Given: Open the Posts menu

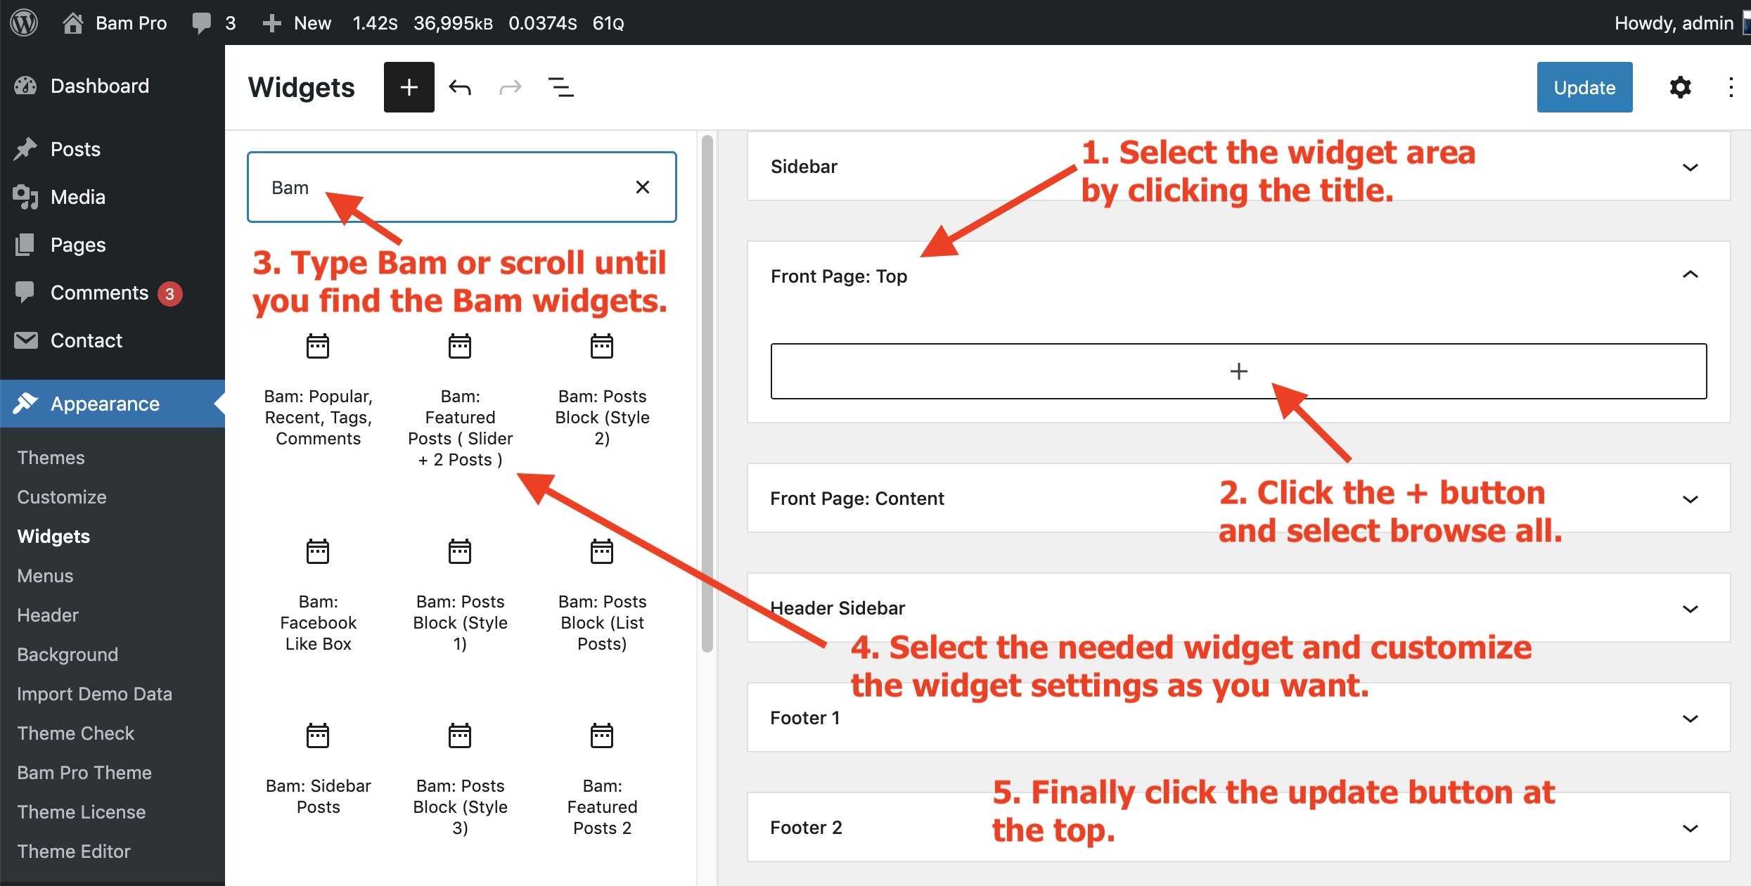Looking at the screenshot, I should [113, 149].
